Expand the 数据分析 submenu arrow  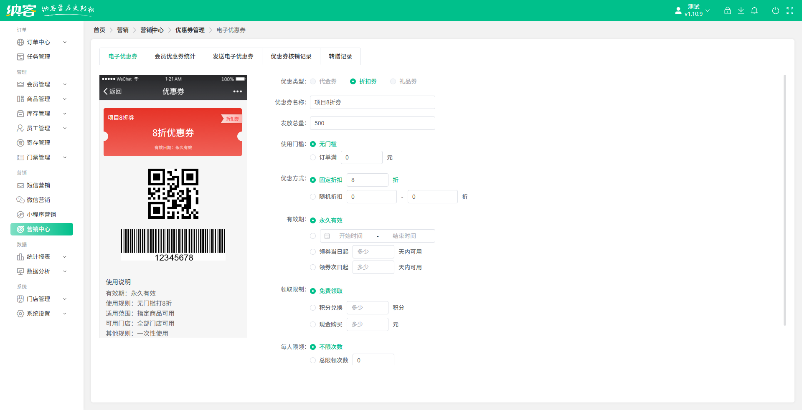pyautogui.click(x=65, y=271)
